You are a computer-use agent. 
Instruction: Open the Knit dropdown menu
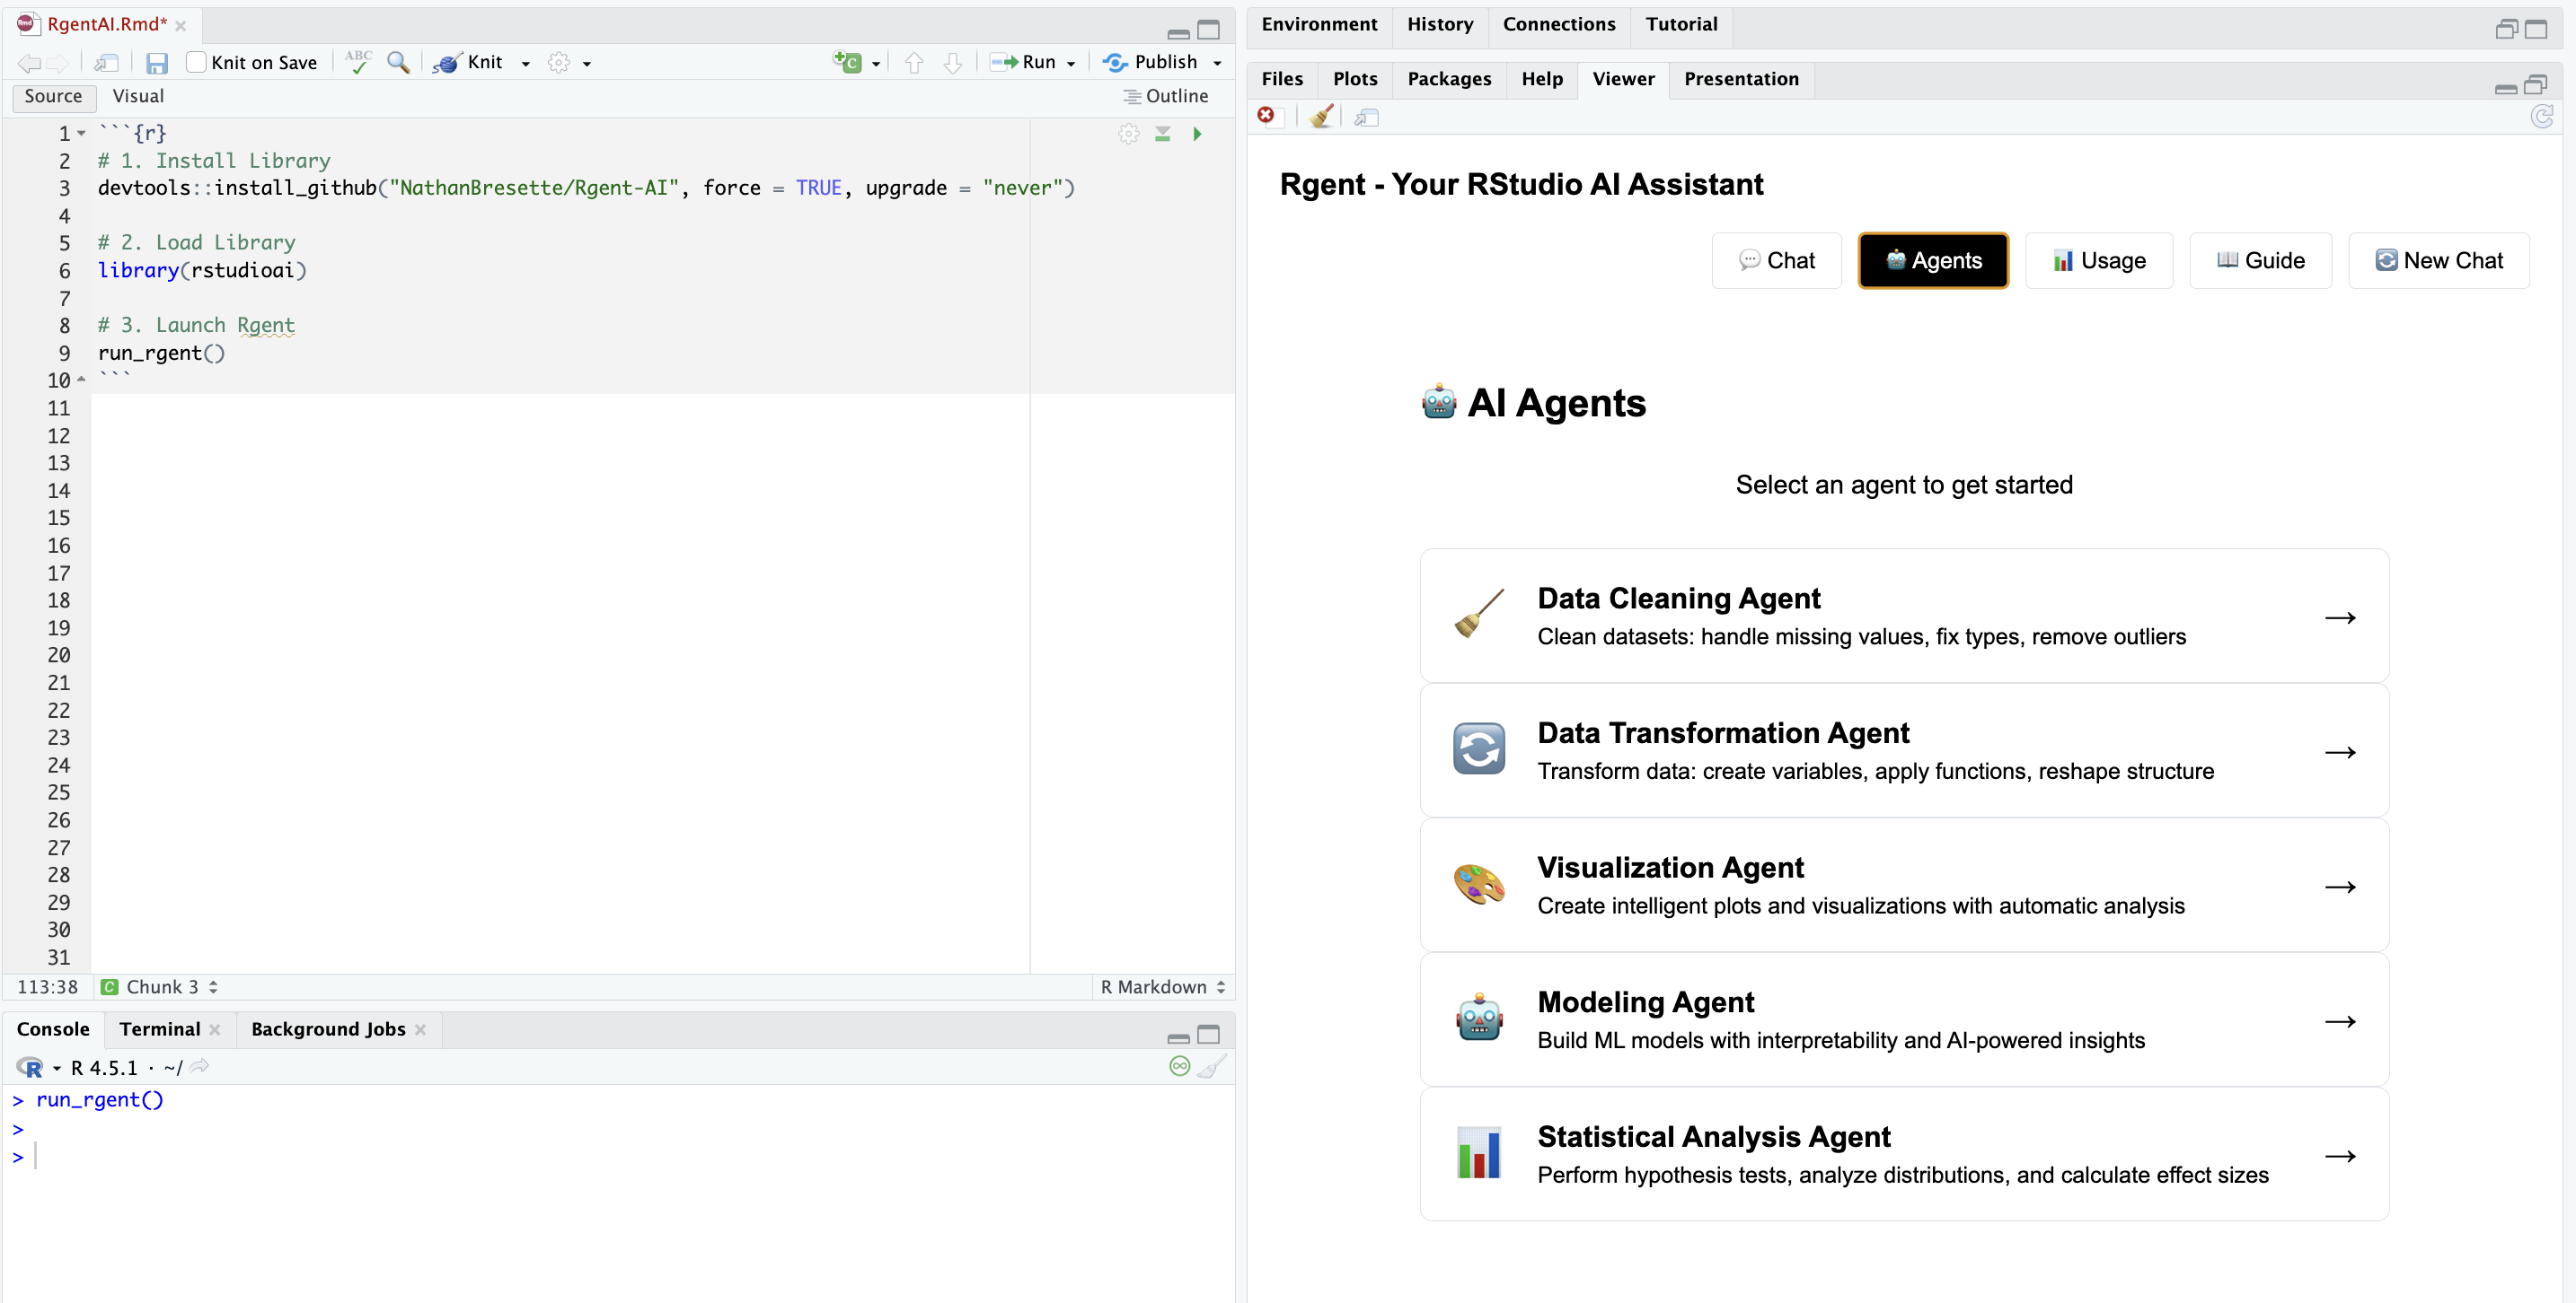tap(526, 62)
